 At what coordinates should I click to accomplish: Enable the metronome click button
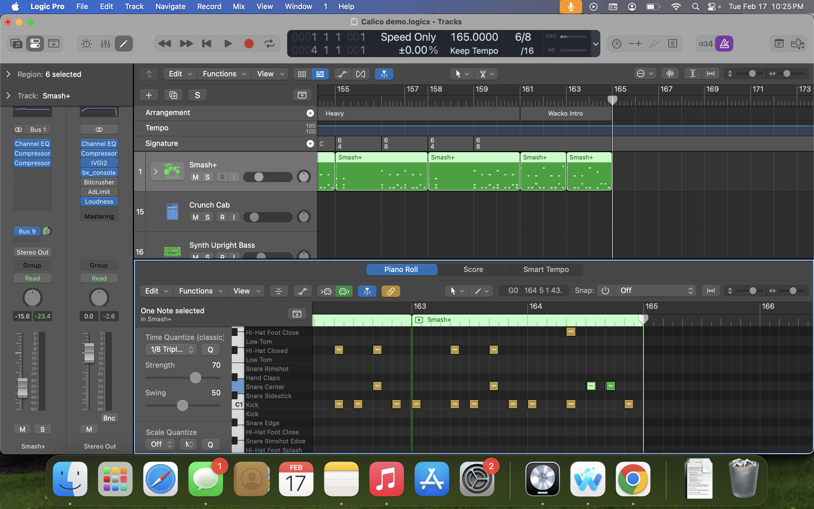click(x=724, y=44)
